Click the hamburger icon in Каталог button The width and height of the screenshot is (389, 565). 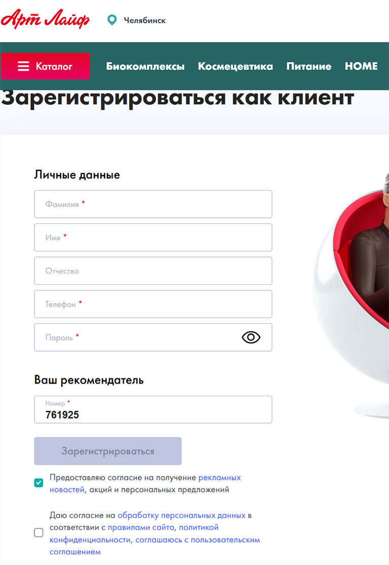click(23, 66)
